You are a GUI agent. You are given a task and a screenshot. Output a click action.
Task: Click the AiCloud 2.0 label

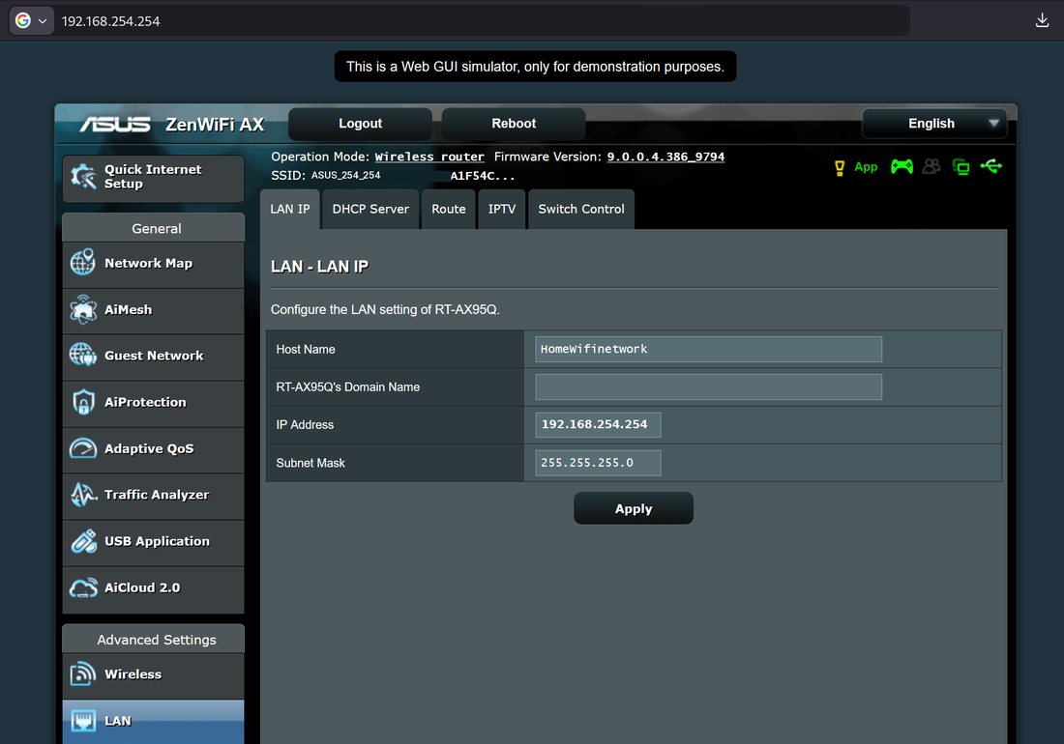click(142, 588)
